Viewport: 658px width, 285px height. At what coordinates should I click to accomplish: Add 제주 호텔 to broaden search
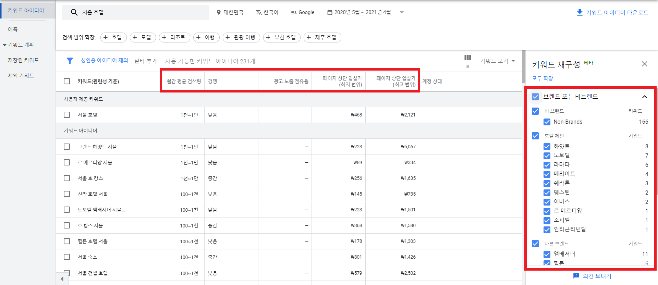click(x=322, y=37)
